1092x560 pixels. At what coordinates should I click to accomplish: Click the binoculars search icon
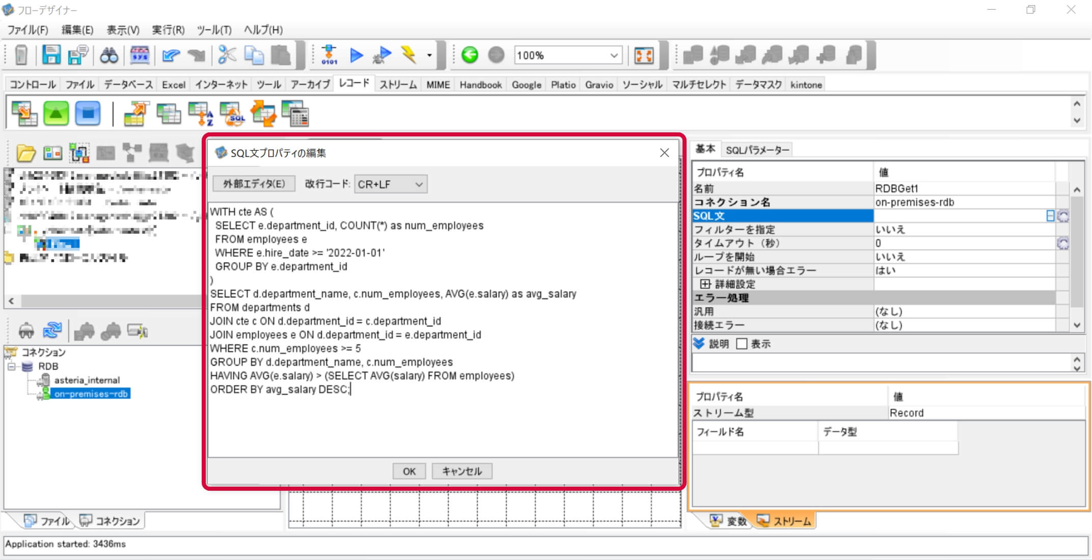108,55
